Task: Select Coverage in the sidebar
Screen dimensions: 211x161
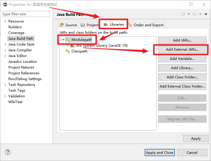Action: click(16, 33)
